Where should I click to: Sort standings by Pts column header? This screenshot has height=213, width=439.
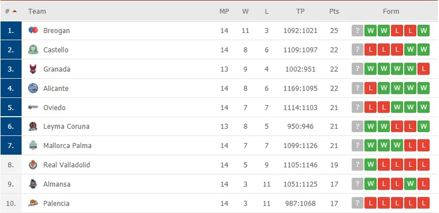coord(334,11)
